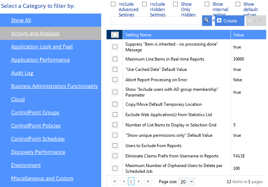
Task: Click the Edit button
Action: [x=256, y=21]
